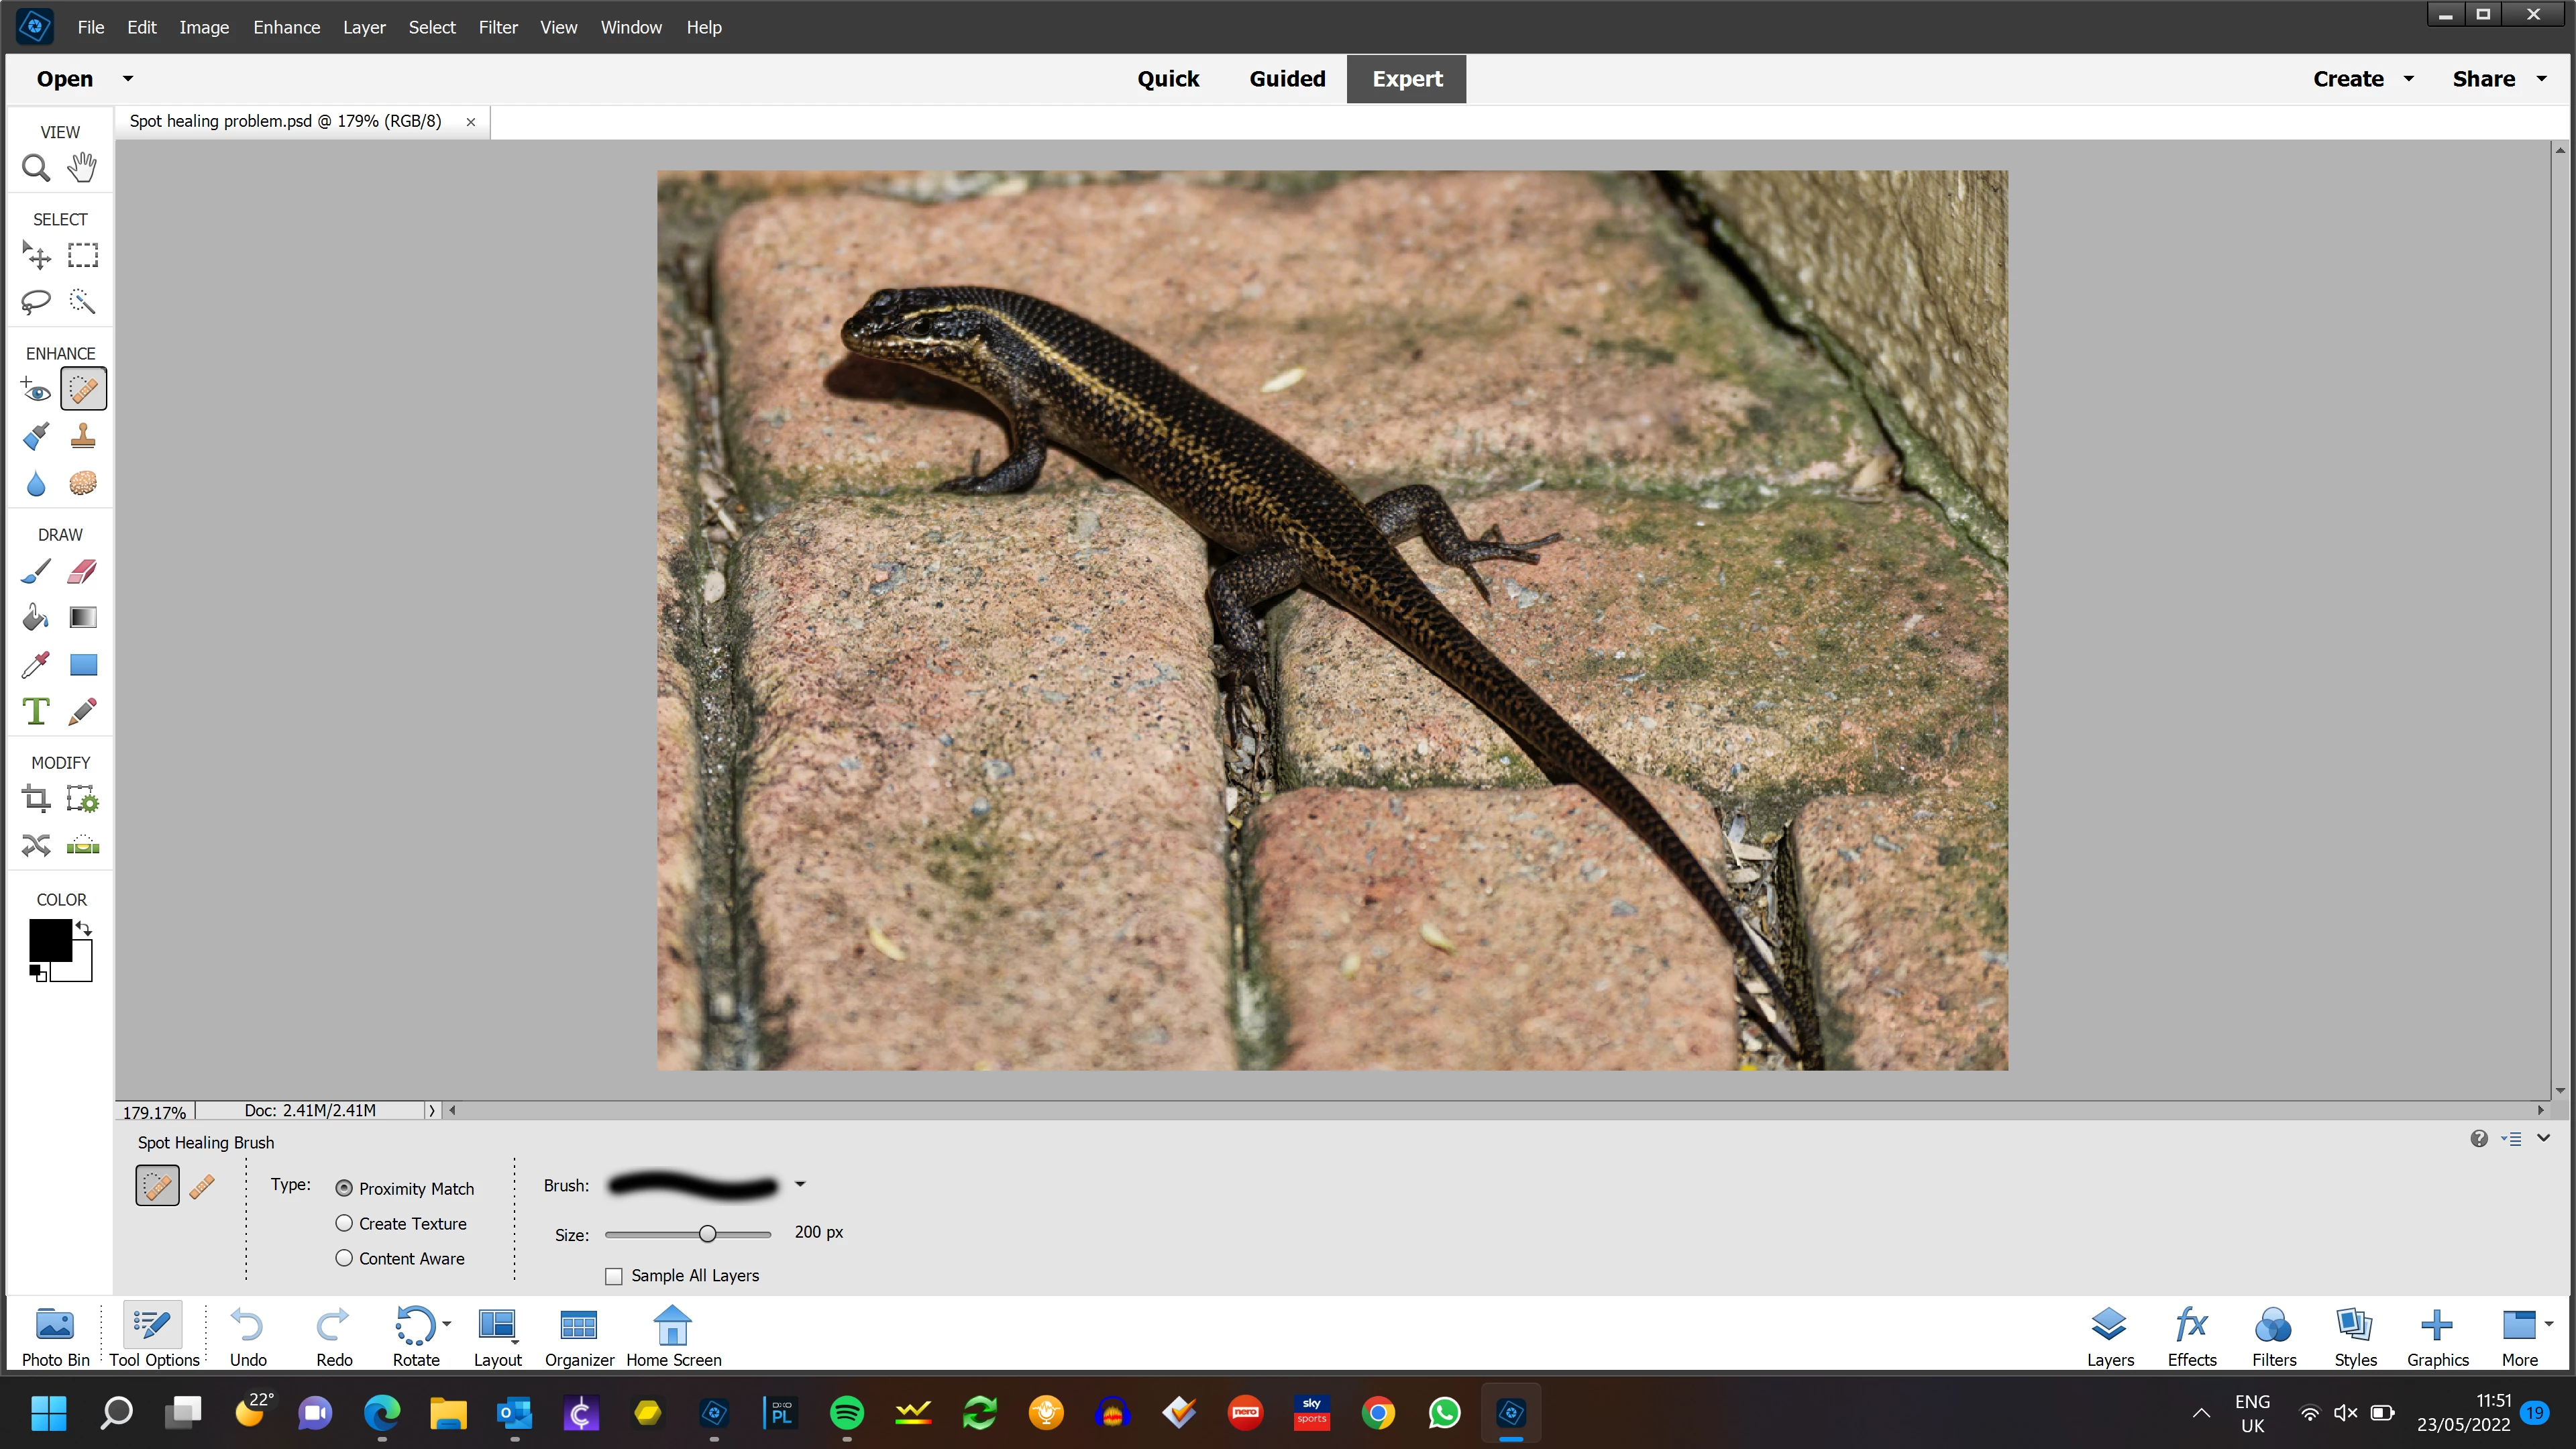Enable Sample All Layers checkbox
Image resolution: width=2576 pixels, height=1449 pixels.
pyautogui.click(x=614, y=1276)
